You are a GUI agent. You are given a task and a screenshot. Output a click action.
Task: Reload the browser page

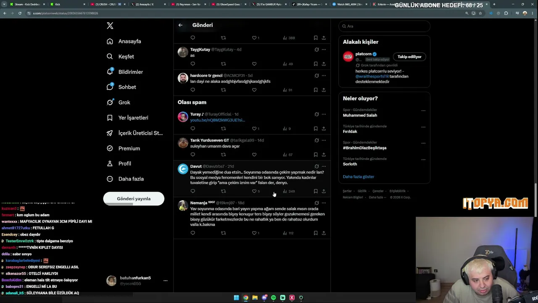(x=20, y=13)
